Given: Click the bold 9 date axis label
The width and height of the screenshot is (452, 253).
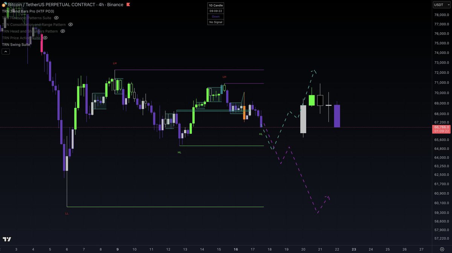Looking at the screenshot, I should pos(118,249).
